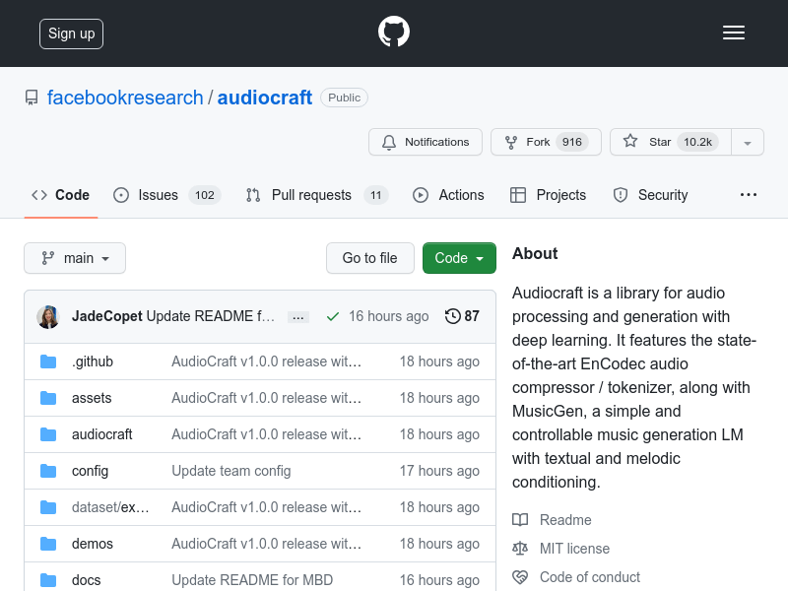
Task: Click the config folder icon
Action: coord(48,471)
